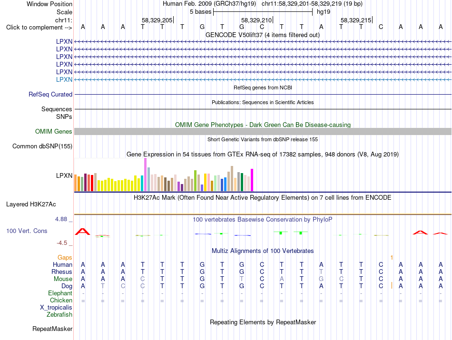Click the dark green bar in GTEx chart

click(x=242, y=182)
